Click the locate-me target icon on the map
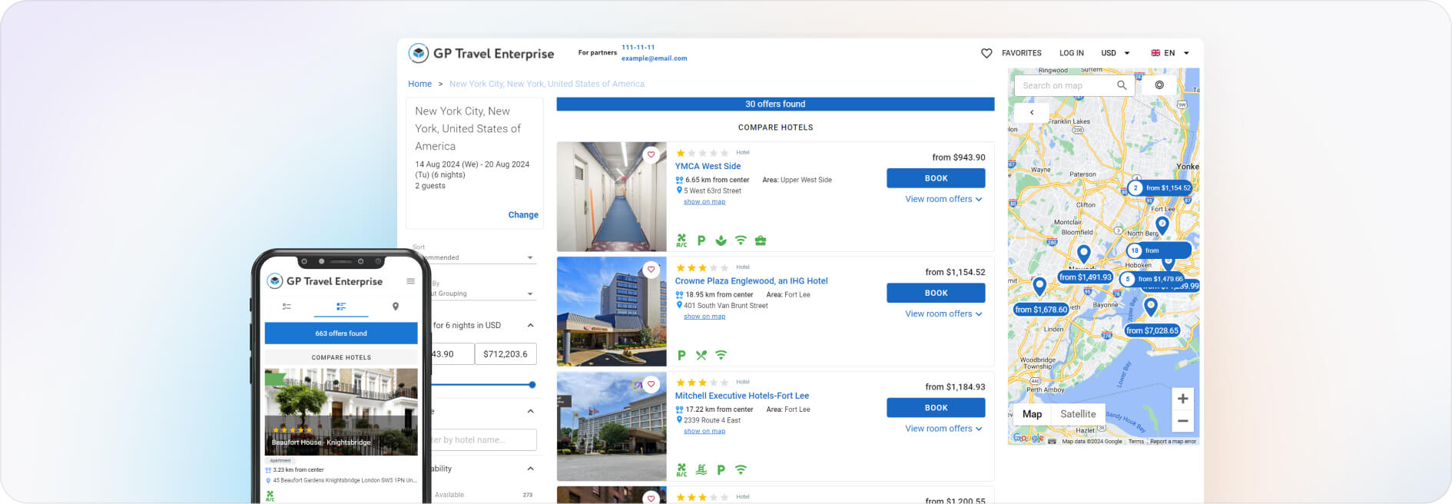Image resolution: width=1452 pixels, height=504 pixels. [x=1159, y=85]
